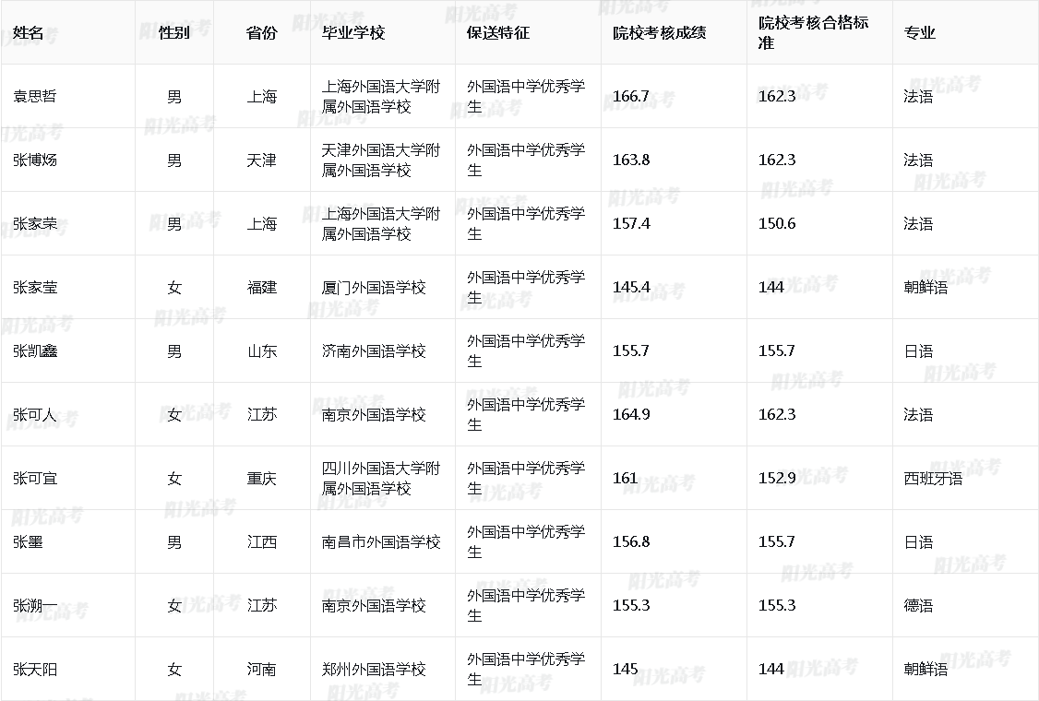This screenshot has height=701, width=1039.
Task: Click score 145 in 张天阳's row
Action: (625, 669)
